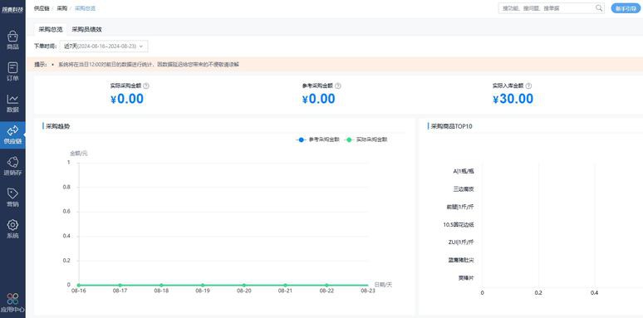Click the 日期/天 axis label
The image size is (643, 318).
coord(384,285)
